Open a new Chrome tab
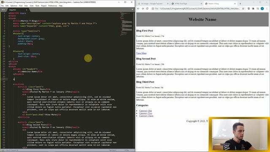Image resolution: width=270 pixels, height=152 pixels. (240, 3)
